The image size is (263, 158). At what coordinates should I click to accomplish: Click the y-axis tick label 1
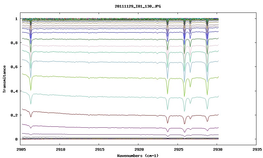(x=16, y=19)
